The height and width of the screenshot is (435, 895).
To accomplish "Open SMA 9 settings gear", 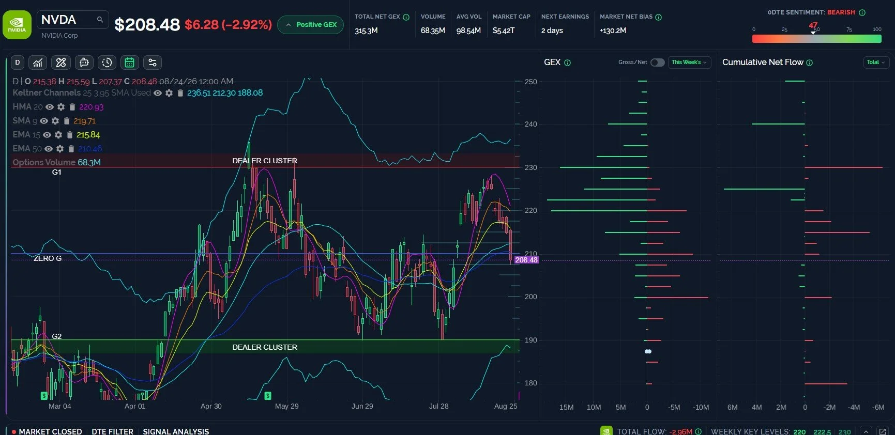I will (55, 121).
